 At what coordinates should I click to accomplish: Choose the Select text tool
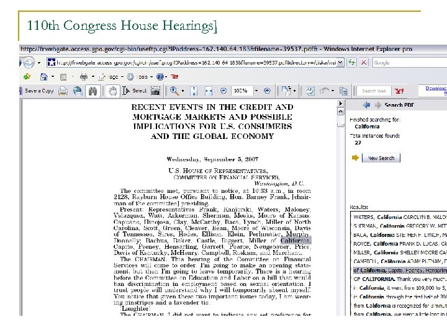pyautogui.click(x=135, y=91)
